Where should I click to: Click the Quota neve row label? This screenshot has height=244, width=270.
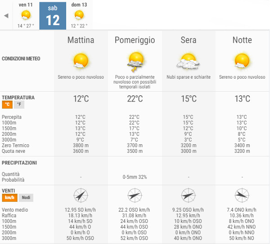[x=13, y=151]
